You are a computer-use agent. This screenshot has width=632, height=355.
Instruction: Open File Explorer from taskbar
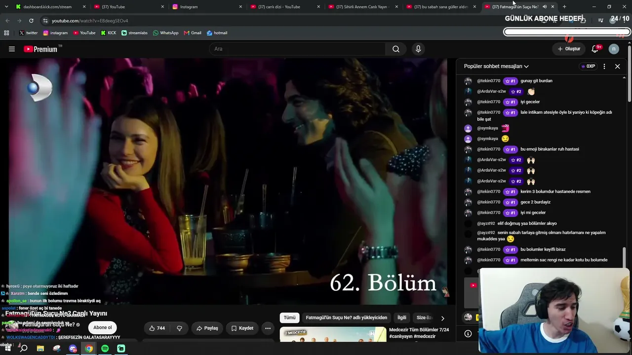click(40, 349)
